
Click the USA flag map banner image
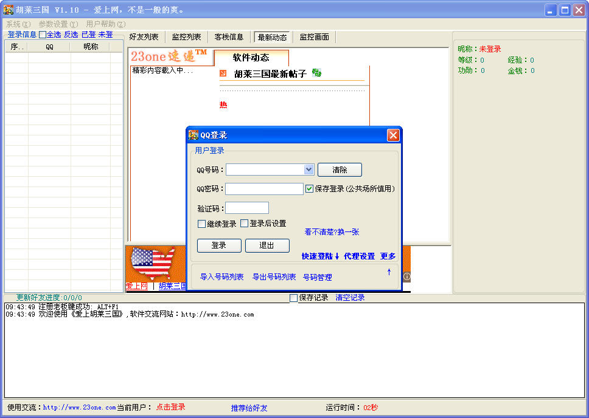click(153, 263)
